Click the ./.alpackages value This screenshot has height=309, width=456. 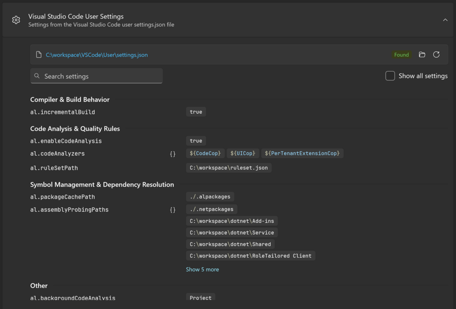pos(210,197)
